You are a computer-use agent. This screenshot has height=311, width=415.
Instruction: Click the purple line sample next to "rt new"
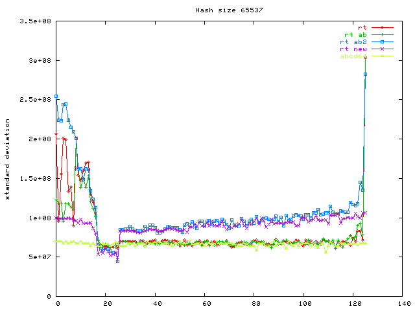[x=383, y=49]
